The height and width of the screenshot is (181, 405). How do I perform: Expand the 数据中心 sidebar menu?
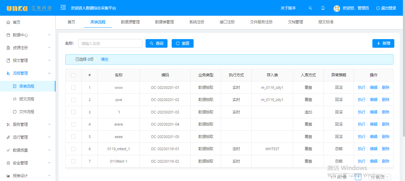tap(28, 35)
